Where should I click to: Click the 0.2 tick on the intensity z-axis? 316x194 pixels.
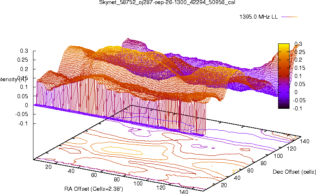point(24,69)
